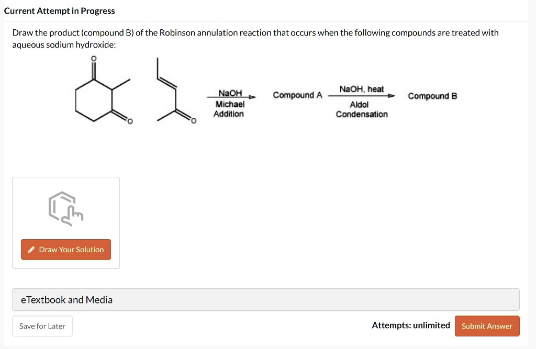Image resolution: width=536 pixels, height=349 pixels.
Task: Click the Compound B label
Action: click(432, 96)
